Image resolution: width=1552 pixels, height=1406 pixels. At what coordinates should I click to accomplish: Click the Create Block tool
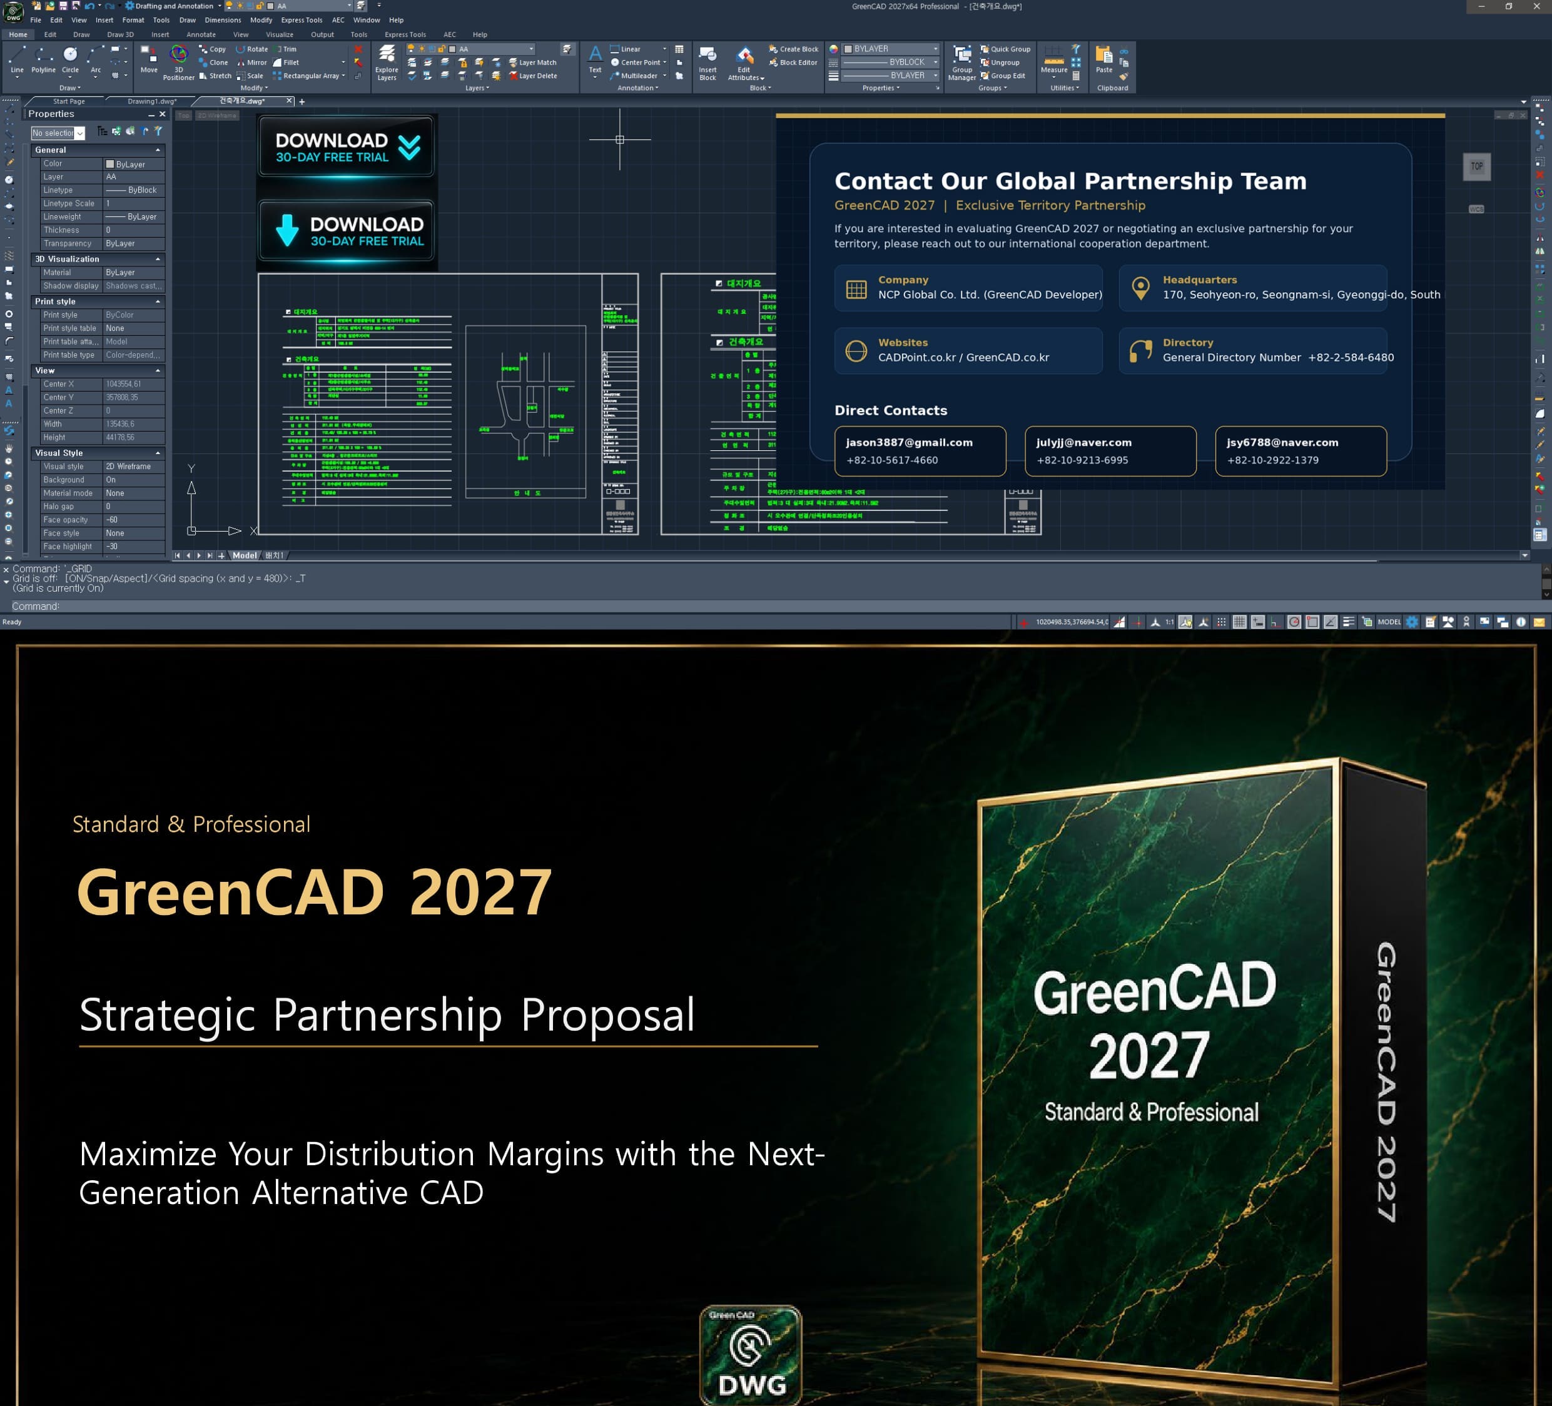(x=794, y=49)
